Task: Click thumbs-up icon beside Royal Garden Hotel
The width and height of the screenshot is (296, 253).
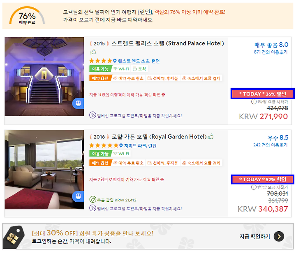Action: click(210, 136)
